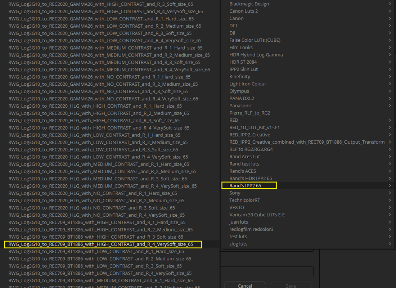Open RED_1D_LUT_Kit_v1-0-1 submenu
This screenshot has width=396, height=288.
[307, 127]
